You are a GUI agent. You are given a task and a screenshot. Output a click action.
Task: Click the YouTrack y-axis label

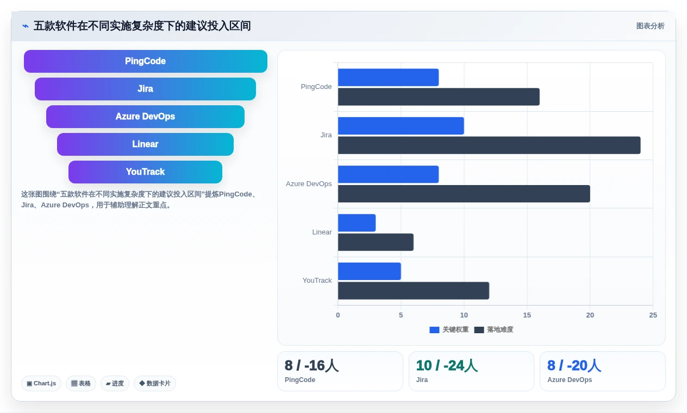coord(317,281)
